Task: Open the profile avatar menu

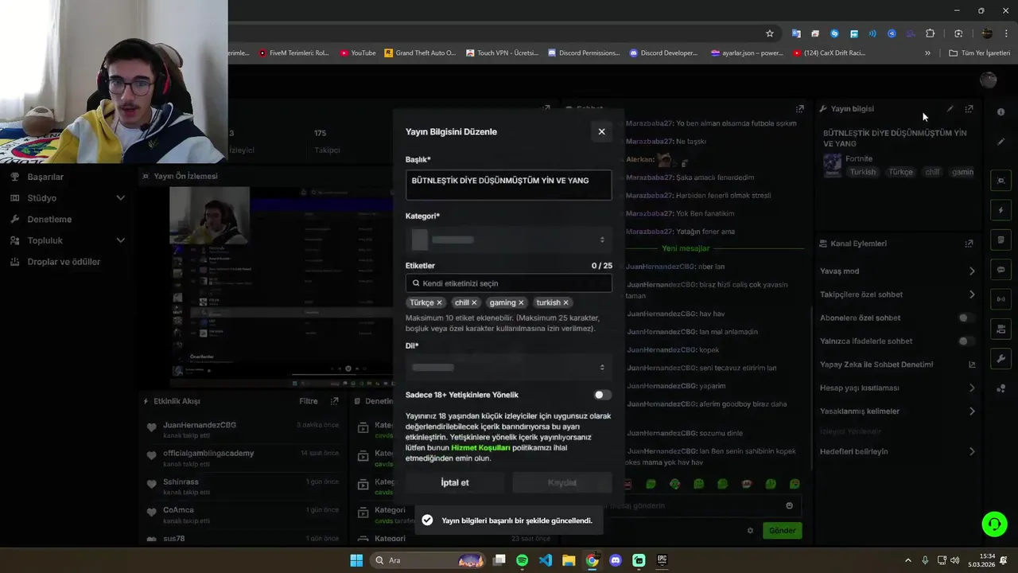Action: (989, 80)
